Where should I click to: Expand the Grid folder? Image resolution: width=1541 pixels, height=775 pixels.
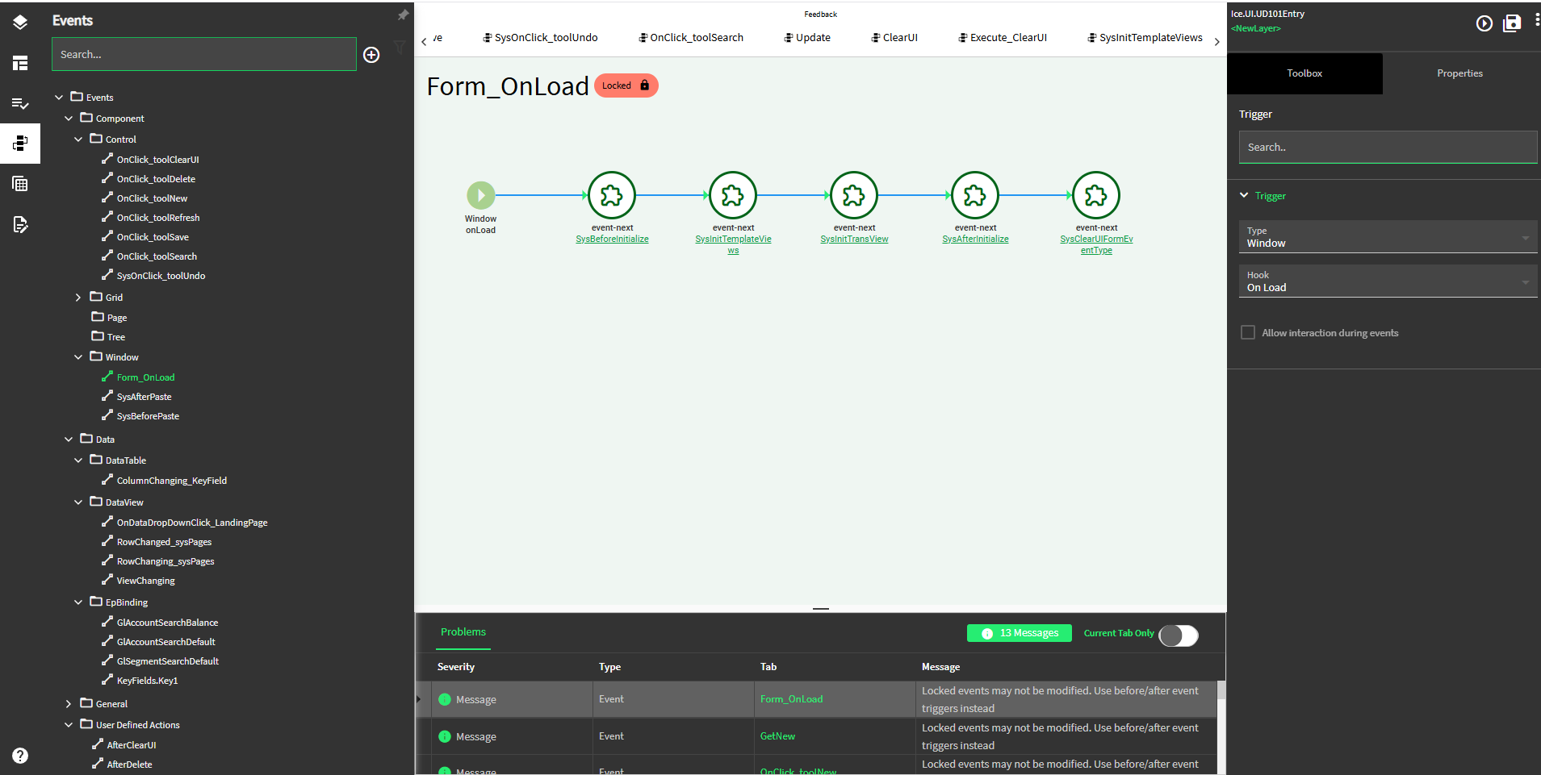[x=78, y=297]
